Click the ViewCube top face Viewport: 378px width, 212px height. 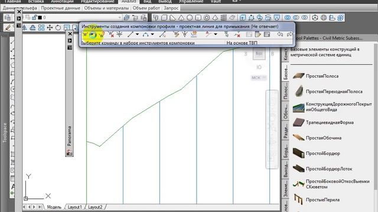pyautogui.click(x=259, y=54)
